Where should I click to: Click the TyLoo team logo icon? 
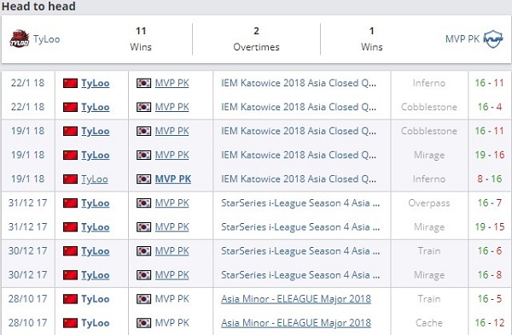tap(20, 39)
